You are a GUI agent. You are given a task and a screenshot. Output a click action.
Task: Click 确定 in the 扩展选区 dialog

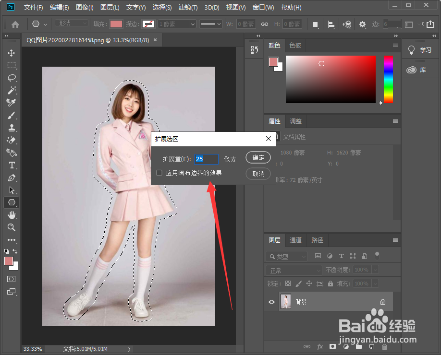pos(258,157)
